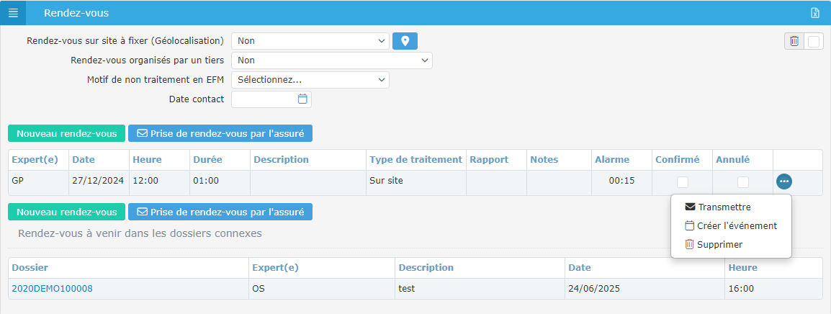831x314 pixels.
Task: Tick the checkbox next to the trash icon
Action: [x=814, y=42]
